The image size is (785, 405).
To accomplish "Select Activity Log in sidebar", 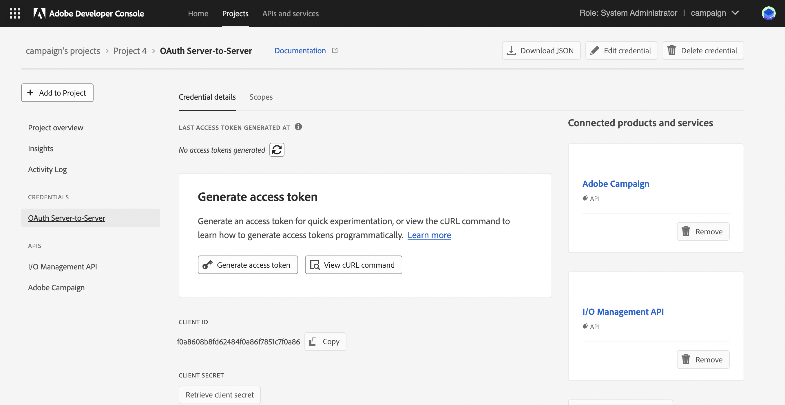I will coord(47,169).
